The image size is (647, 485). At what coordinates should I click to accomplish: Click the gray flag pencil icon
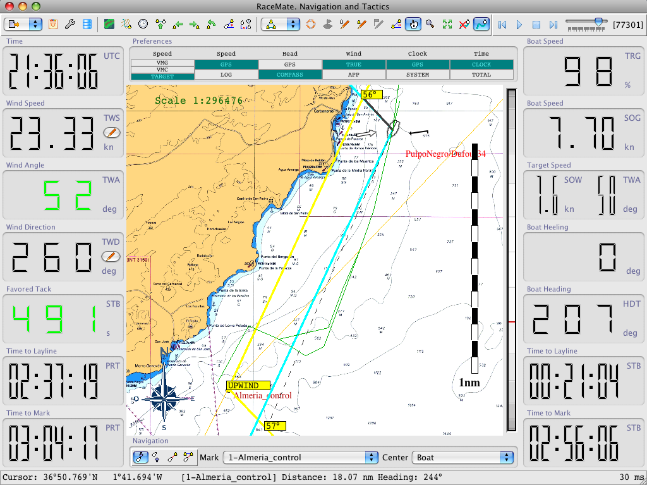pyautogui.click(x=378, y=25)
